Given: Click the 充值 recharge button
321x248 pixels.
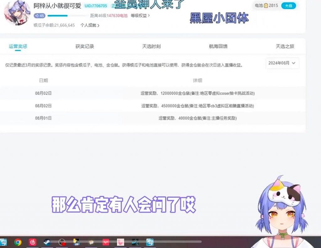Looking at the screenshot, I should (288, 6).
